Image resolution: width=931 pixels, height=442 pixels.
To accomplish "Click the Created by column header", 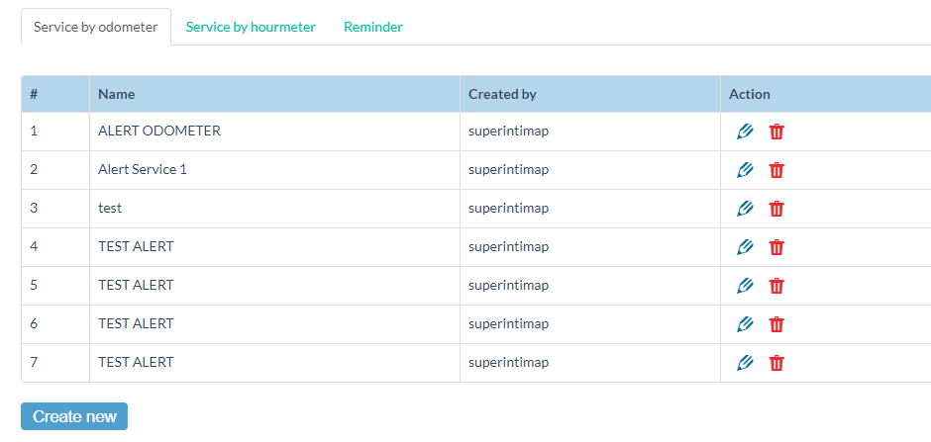I will pyautogui.click(x=502, y=94).
